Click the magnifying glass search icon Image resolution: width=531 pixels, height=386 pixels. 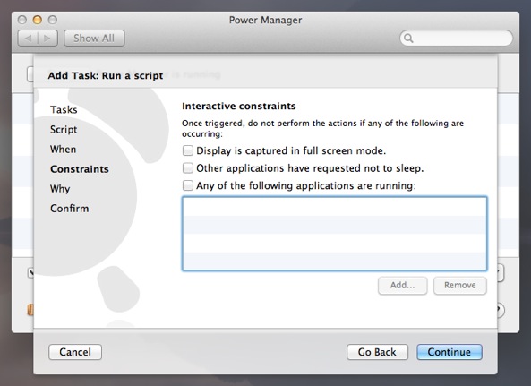[x=408, y=38]
